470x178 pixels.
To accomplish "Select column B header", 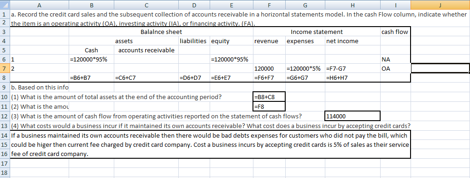I will point(91,5).
